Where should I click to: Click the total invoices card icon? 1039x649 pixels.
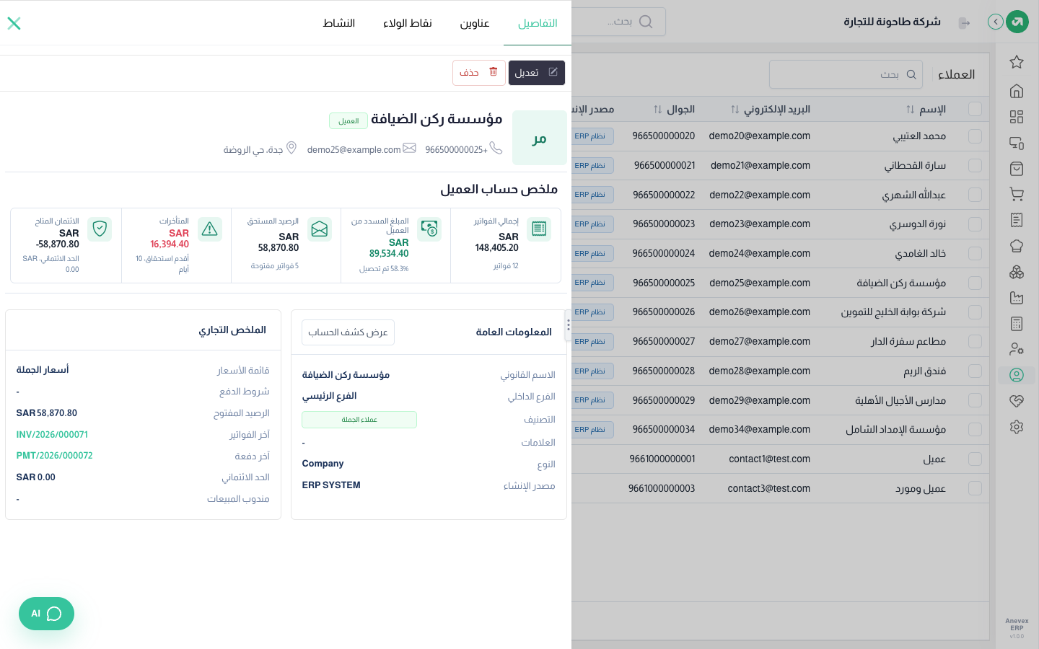point(539,229)
